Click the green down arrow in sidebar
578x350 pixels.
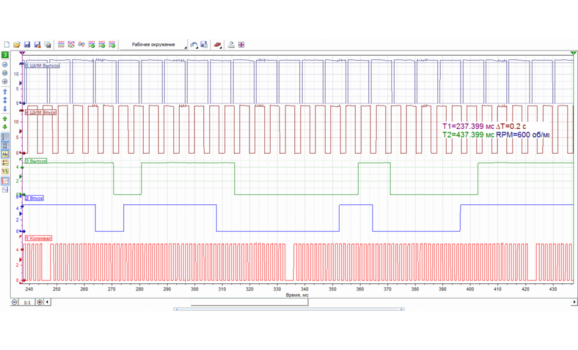(x=5, y=127)
